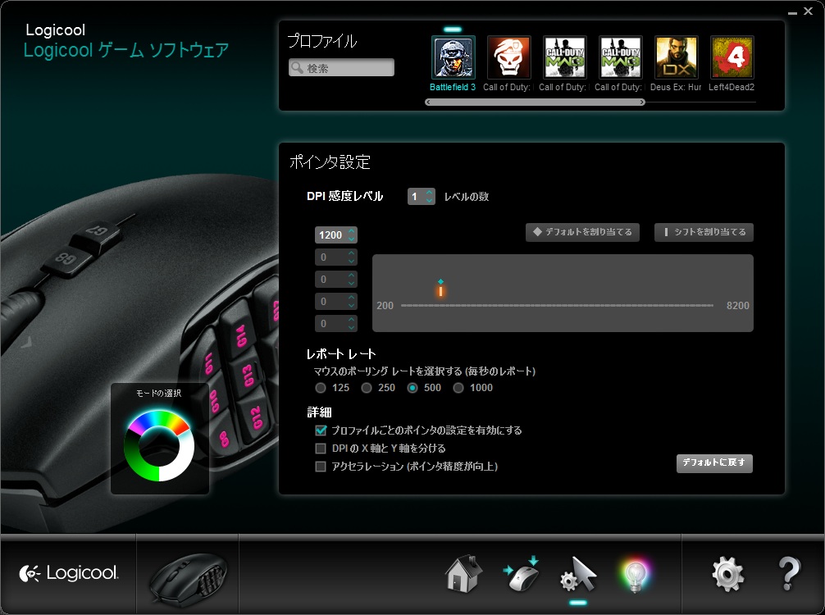Click the G12 side button on mouse
The image size is (825, 615).
tap(256, 417)
